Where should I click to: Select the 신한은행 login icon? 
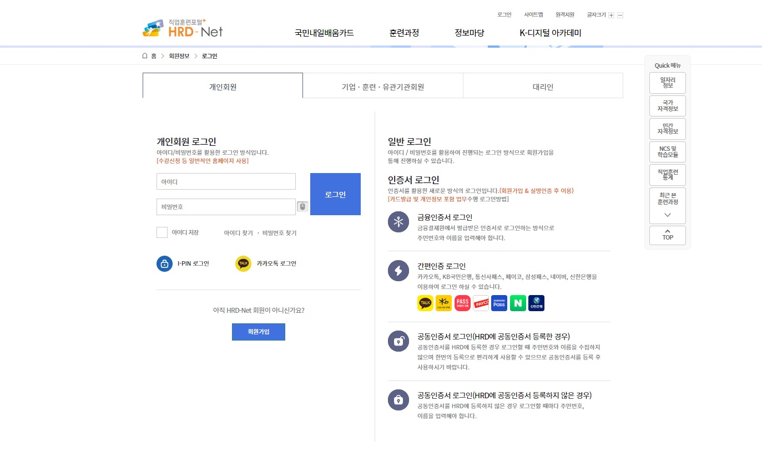536,303
